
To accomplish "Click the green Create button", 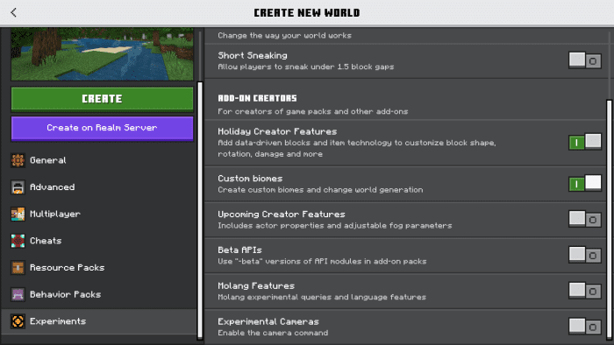I will (102, 99).
